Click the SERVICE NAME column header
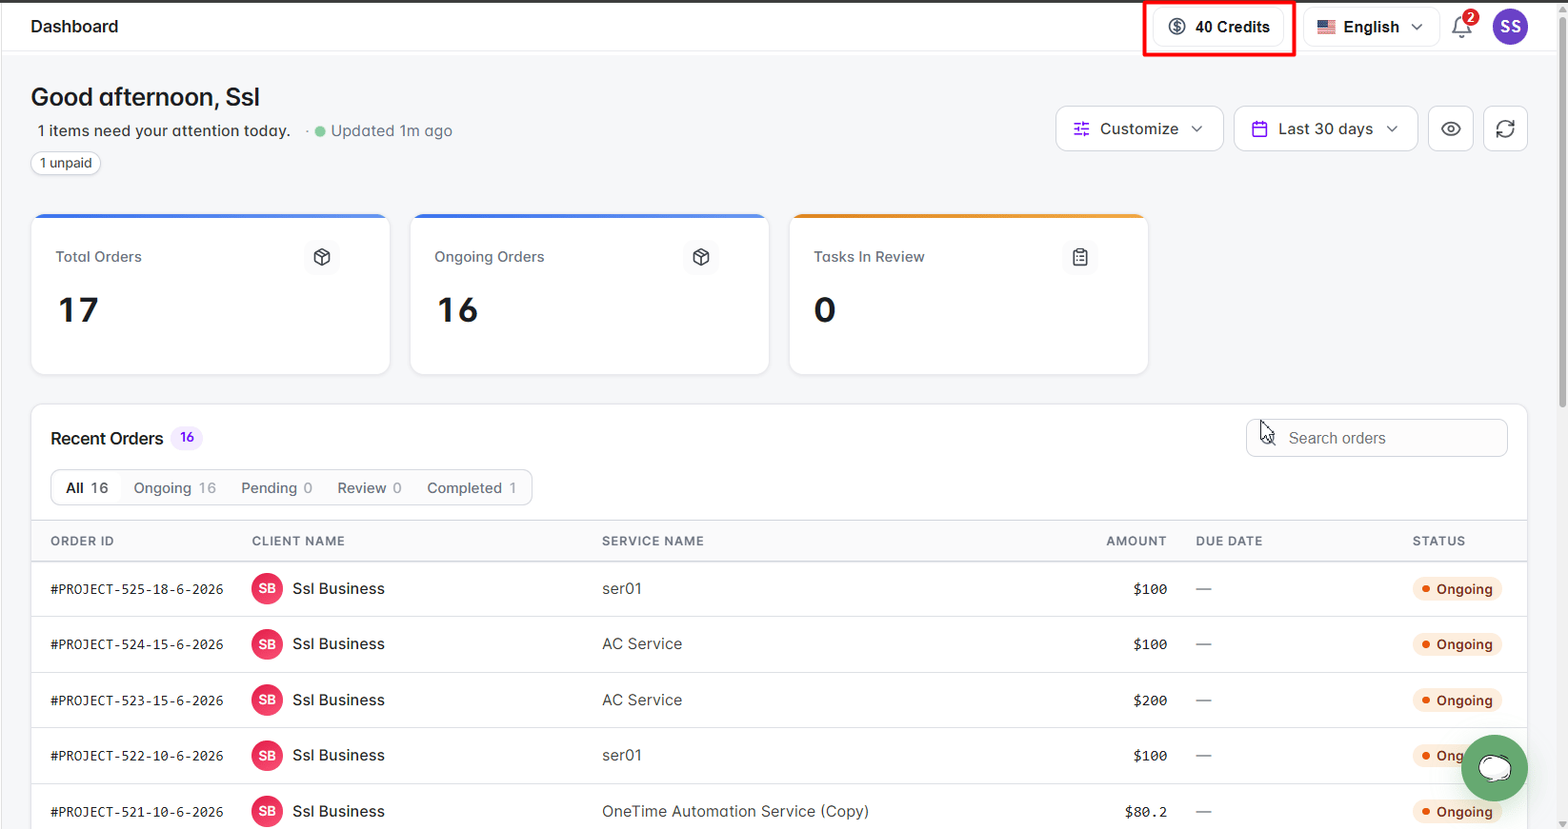Screen dimensions: 1568x829 click(x=653, y=541)
